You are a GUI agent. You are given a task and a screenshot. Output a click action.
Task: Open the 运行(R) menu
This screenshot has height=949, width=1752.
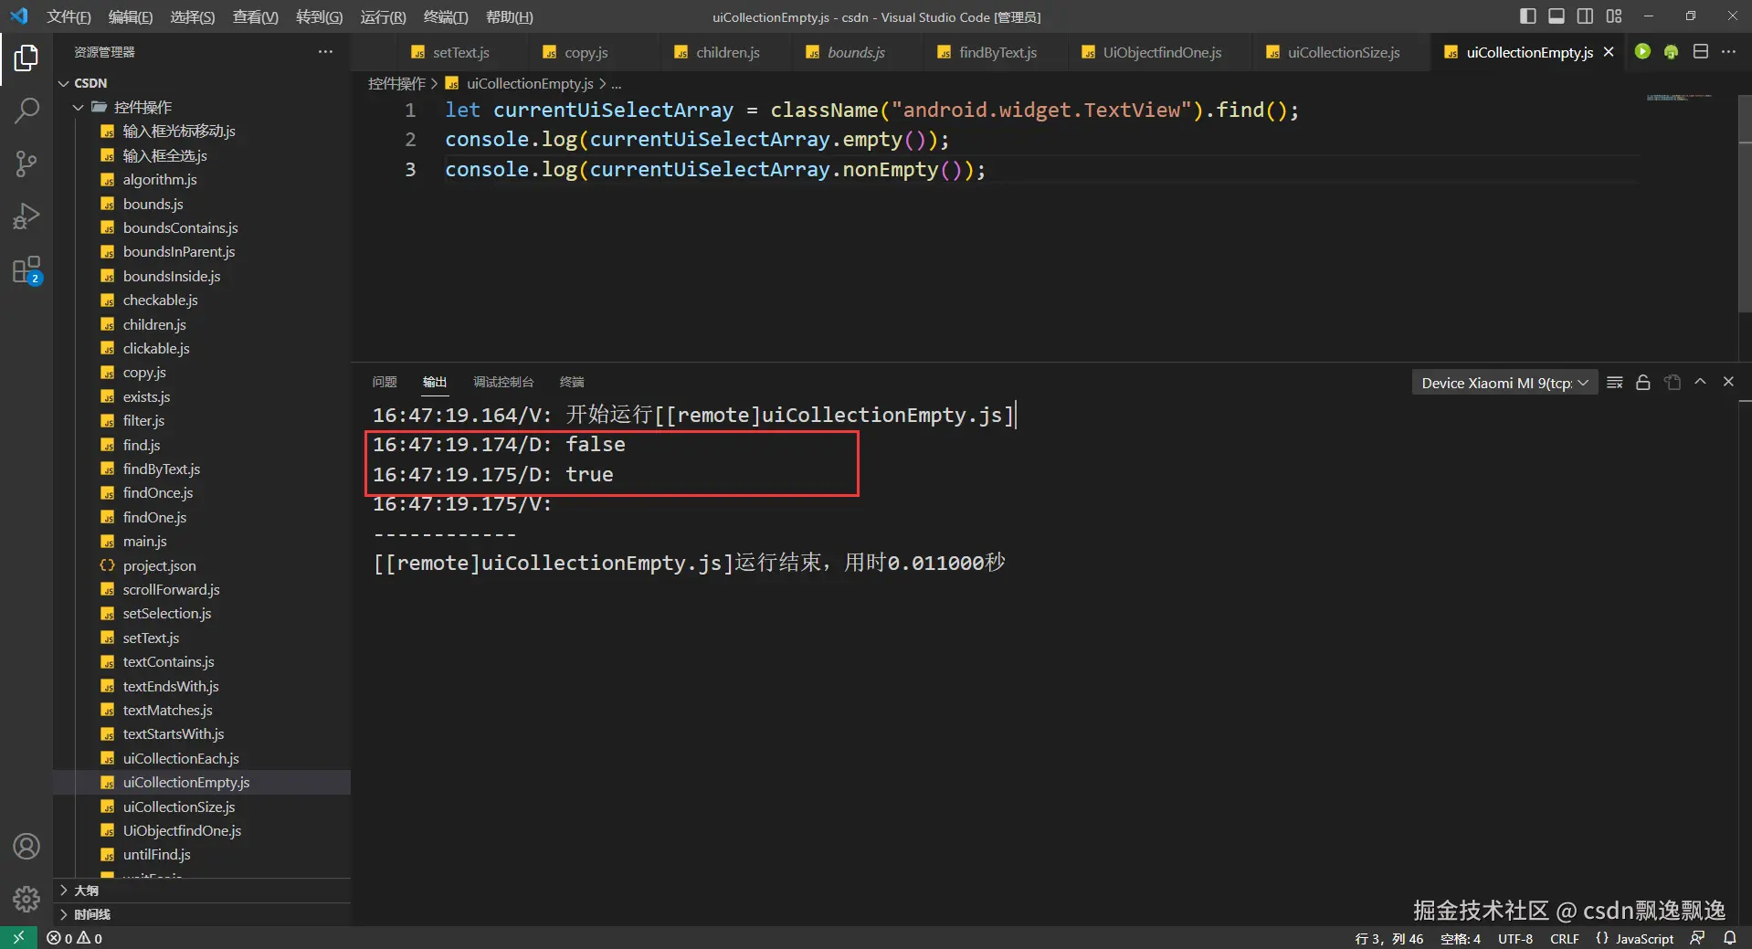383,16
